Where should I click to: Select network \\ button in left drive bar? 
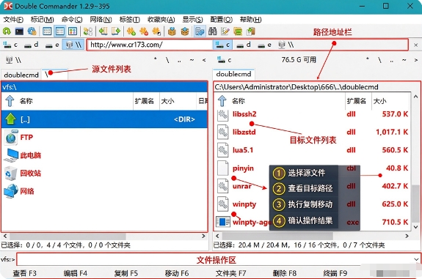click(x=73, y=45)
